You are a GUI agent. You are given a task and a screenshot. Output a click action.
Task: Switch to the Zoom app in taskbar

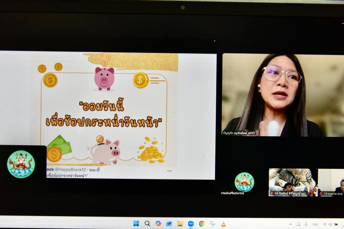191,223
